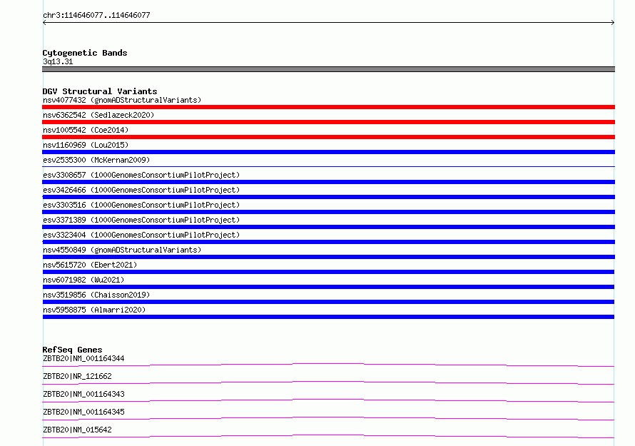Click the blue bar under nsv6071982

tap(328, 287)
